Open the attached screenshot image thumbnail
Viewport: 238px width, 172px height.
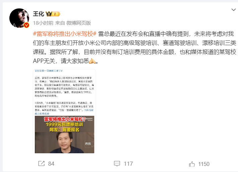tap(65, 111)
